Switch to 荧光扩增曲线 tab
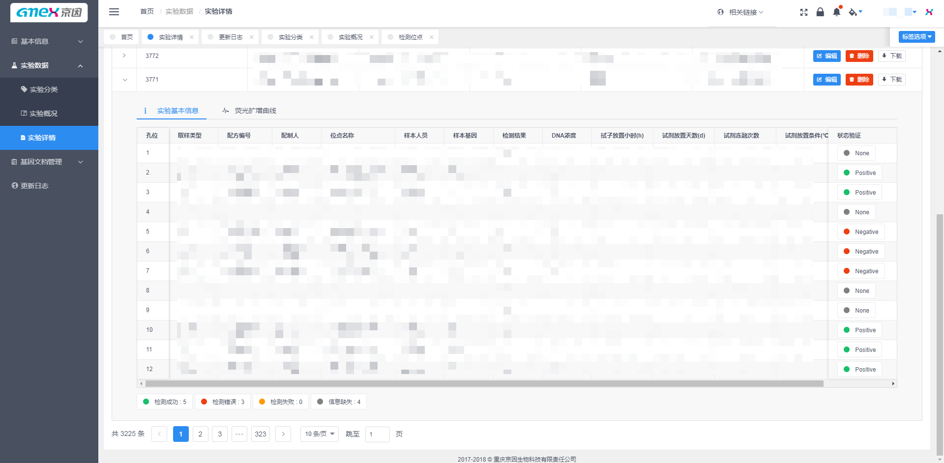The image size is (944, 463). pos(249,111)
